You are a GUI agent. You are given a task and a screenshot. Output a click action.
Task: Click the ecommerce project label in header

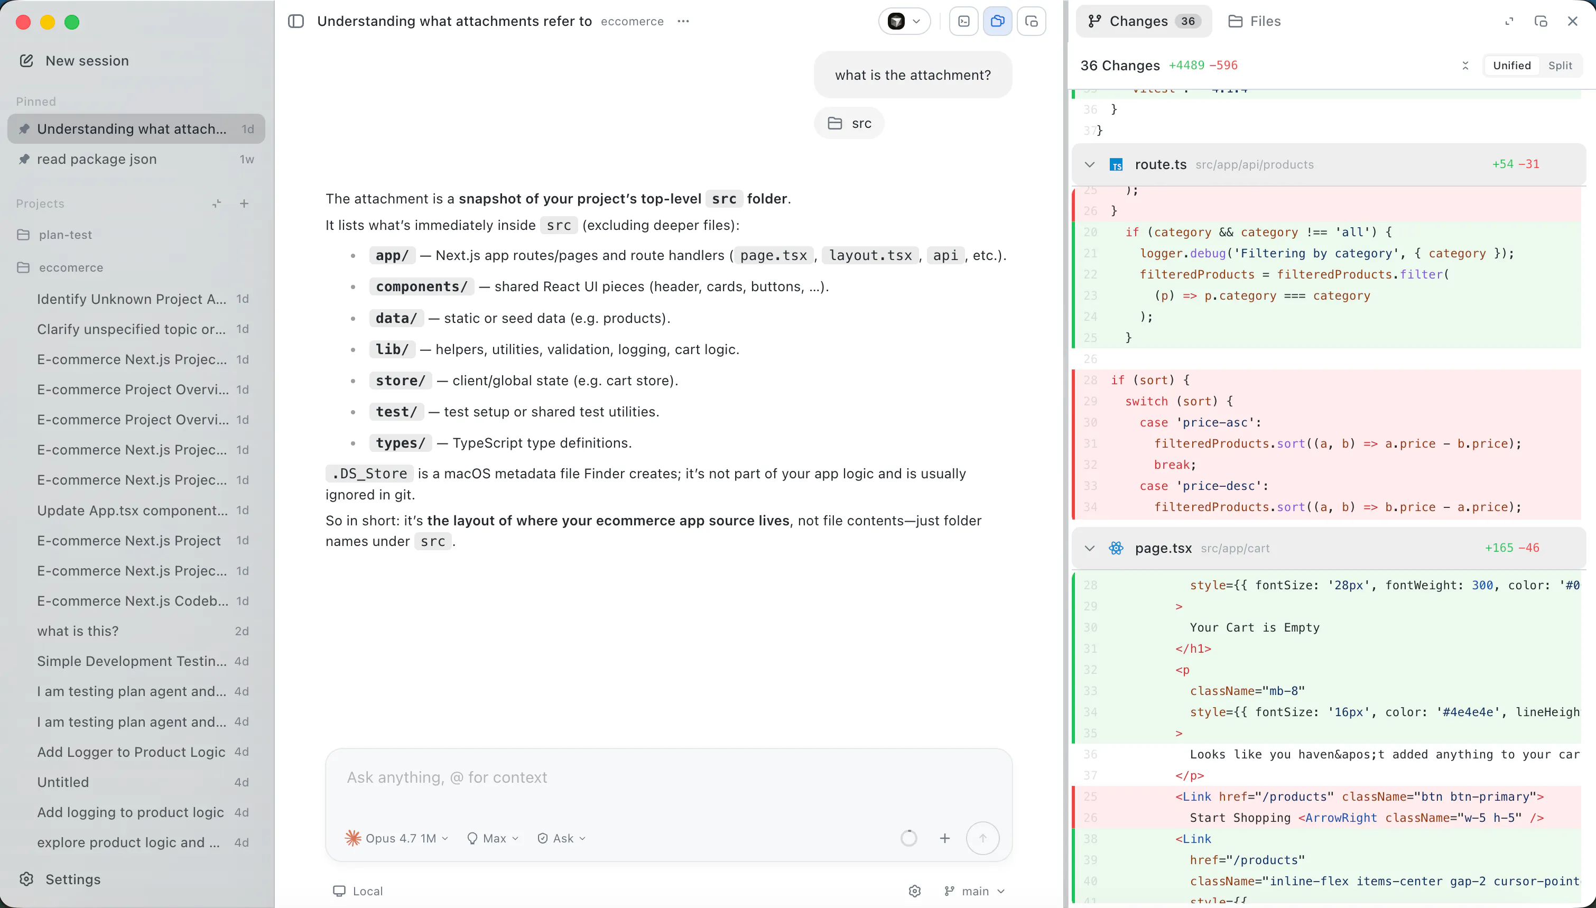point(632,21)
